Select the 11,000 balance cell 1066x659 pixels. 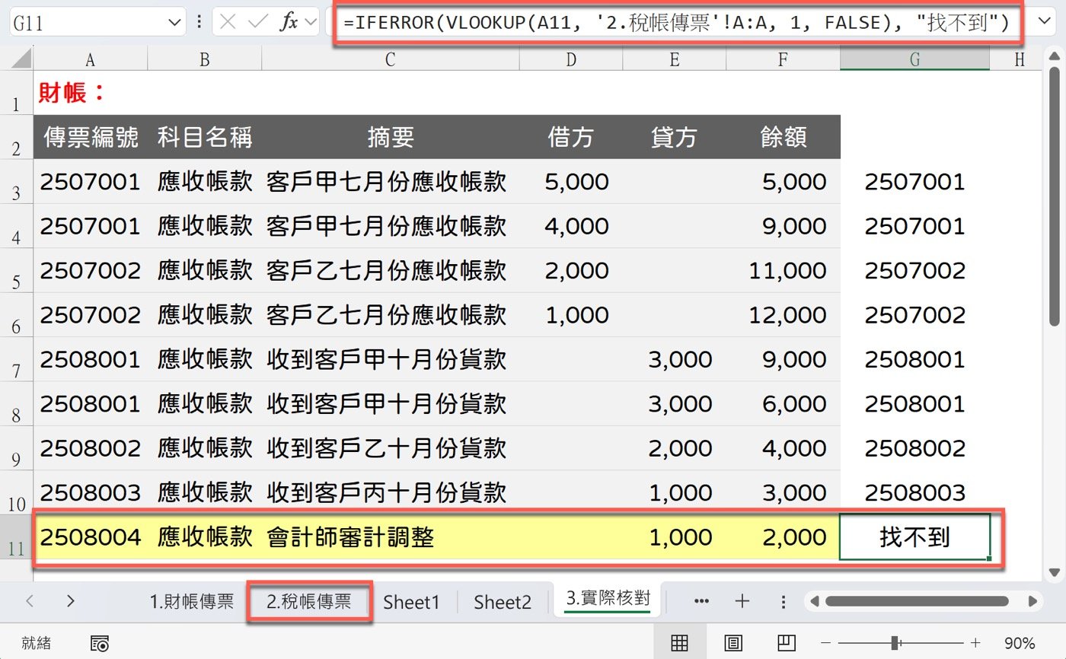pos(783,271)
